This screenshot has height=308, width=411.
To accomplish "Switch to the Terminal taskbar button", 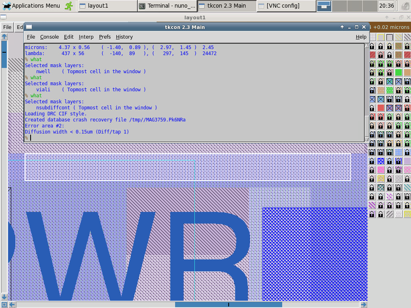I will click(x=167, y=6).
